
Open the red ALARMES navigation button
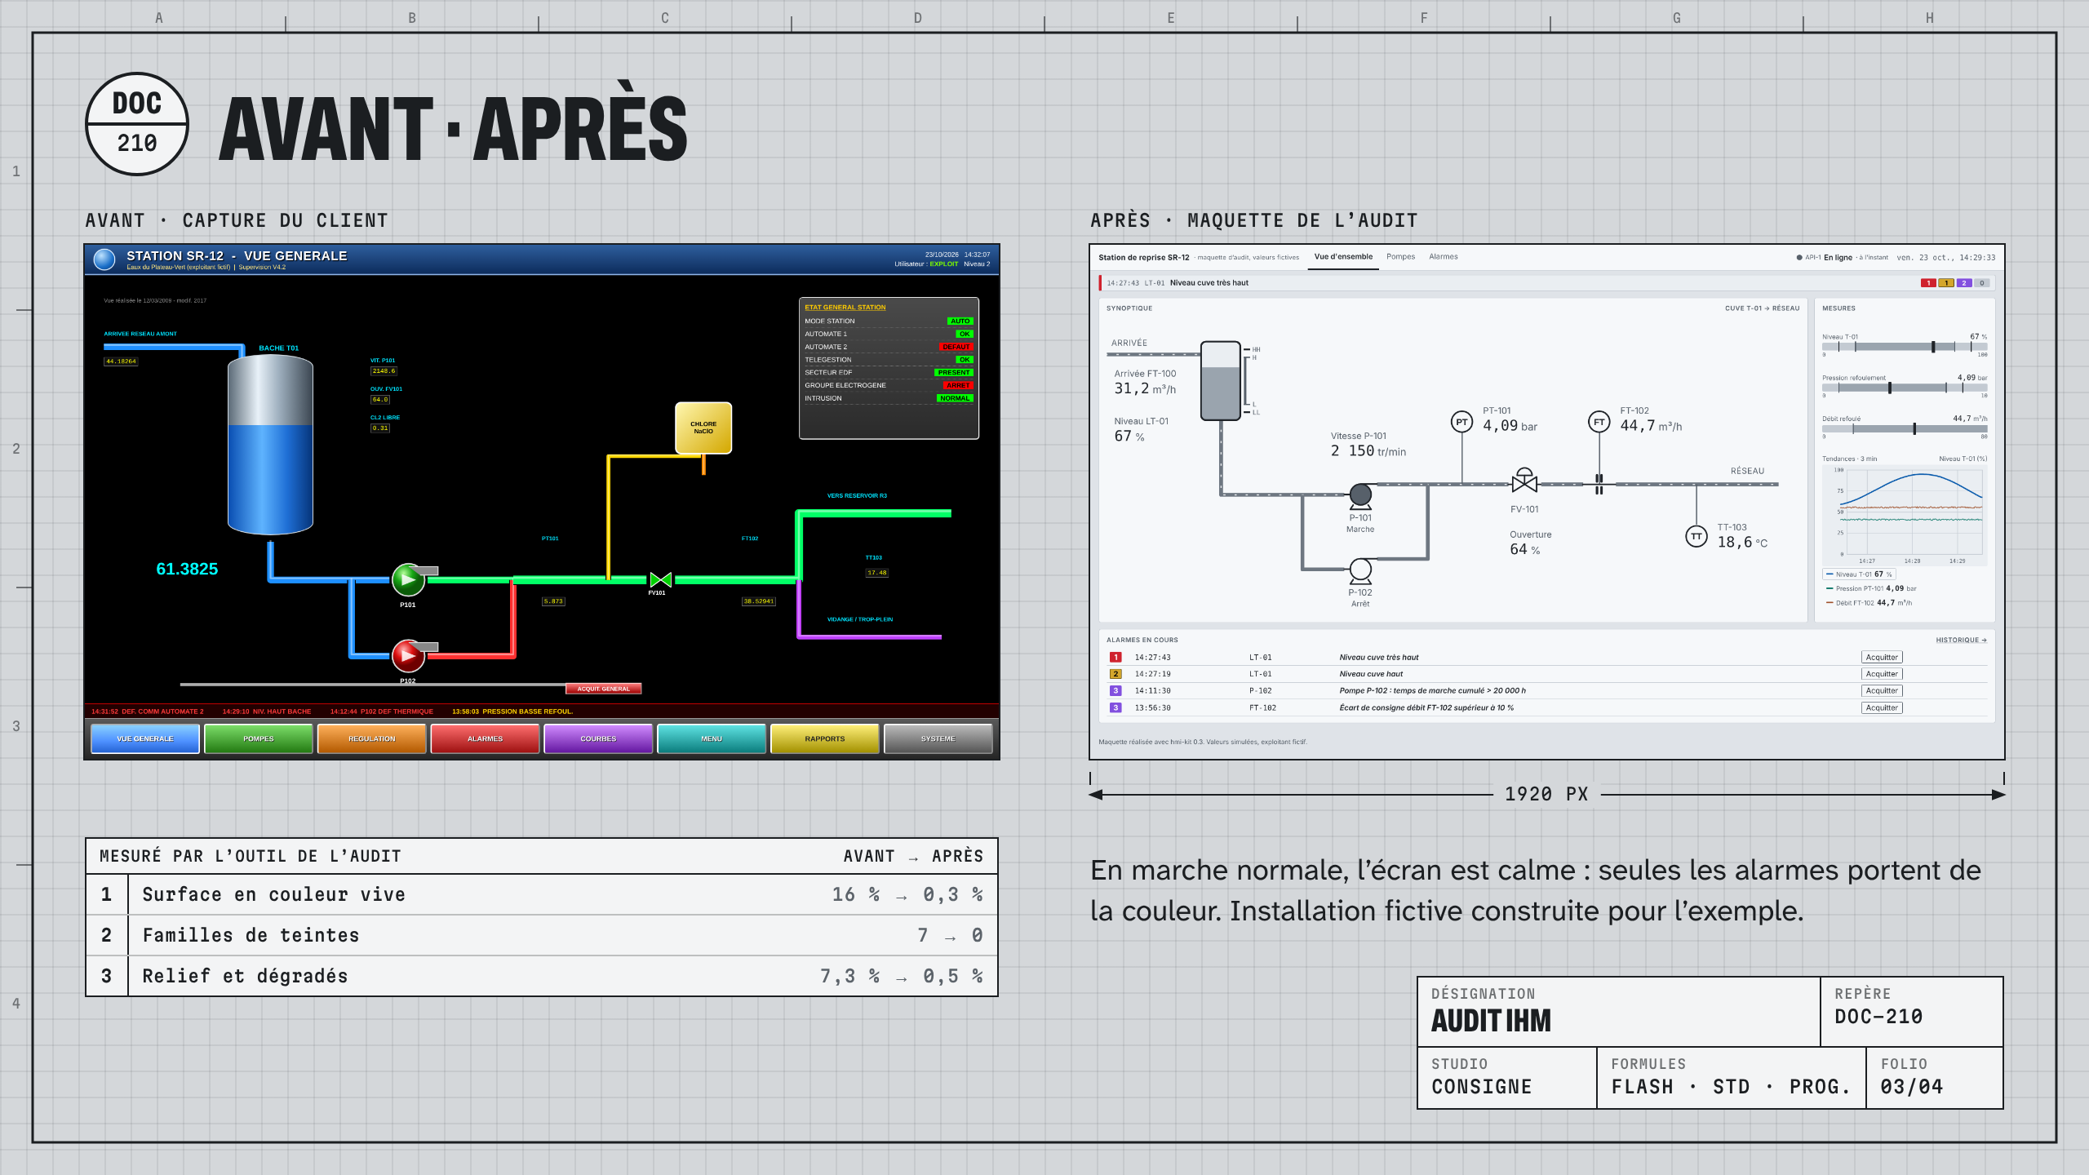pos(485,738)
